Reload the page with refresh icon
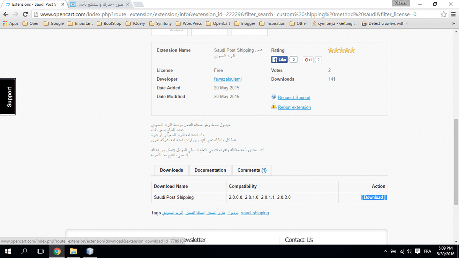 [x=26, y=14]
